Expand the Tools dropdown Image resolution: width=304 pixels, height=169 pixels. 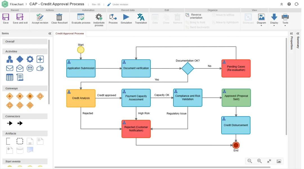(x=285, y=20)
